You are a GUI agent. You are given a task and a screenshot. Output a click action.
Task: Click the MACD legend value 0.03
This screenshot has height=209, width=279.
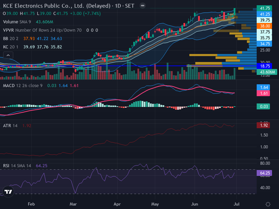click(x=52, y=86)
